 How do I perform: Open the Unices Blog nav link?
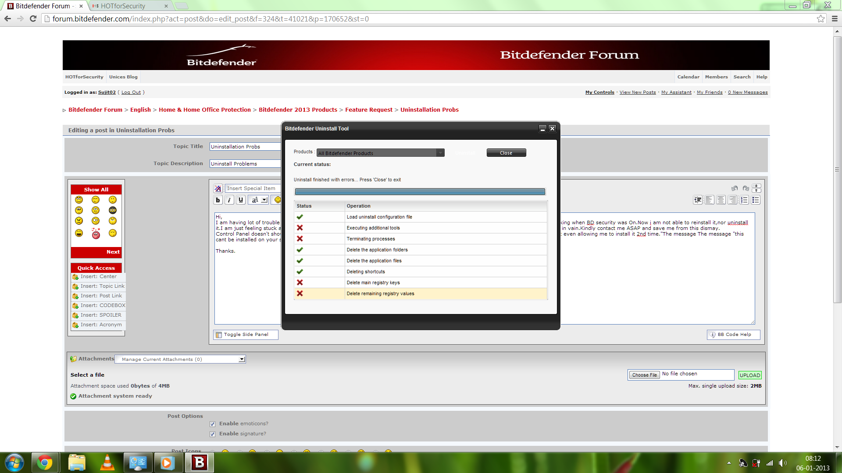click(123, 77)
